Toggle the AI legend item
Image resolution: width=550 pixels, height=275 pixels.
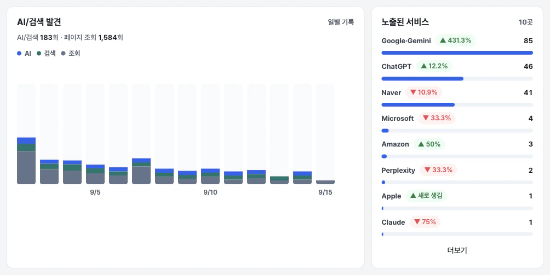tap(24, 54)
